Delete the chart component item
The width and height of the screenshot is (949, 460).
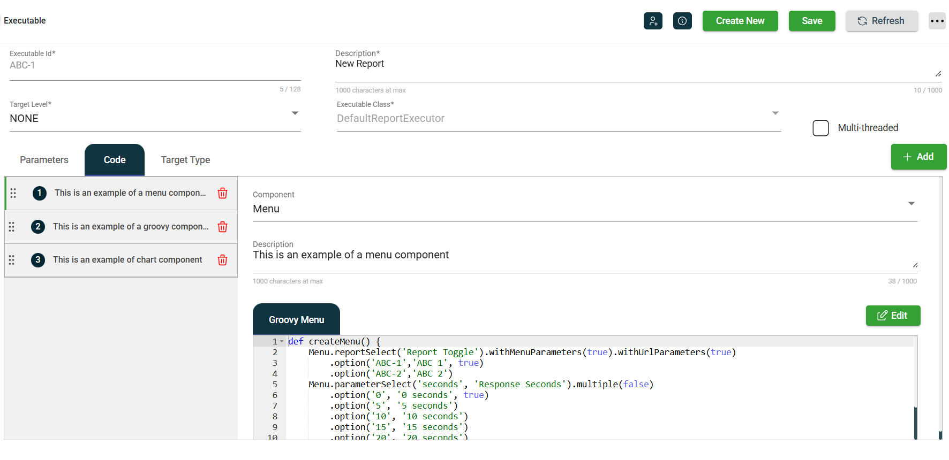click(x=222, y=260)
